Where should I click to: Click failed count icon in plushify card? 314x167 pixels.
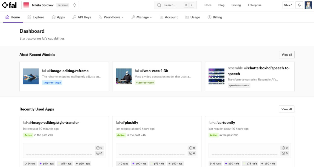pyautogui.click(x=190, y=153)
